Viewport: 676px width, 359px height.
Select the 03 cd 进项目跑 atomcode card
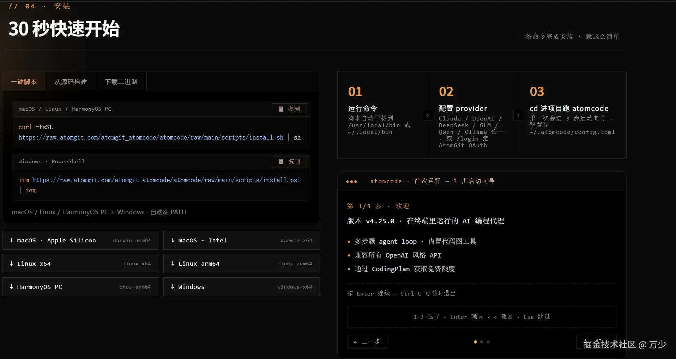tap(573, 115)
